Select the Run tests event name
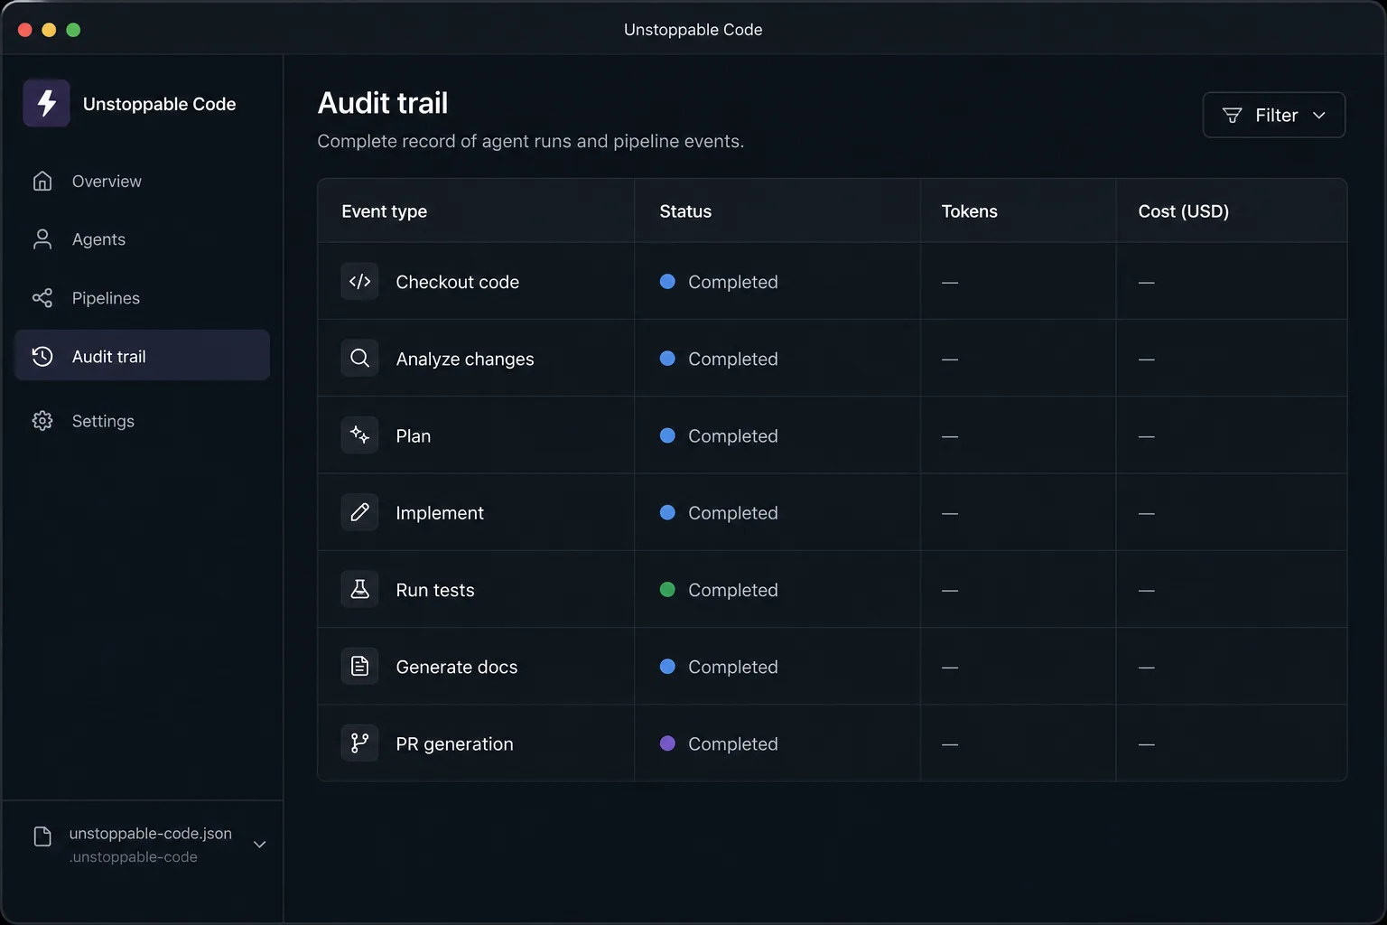 (x=435, y=590)
